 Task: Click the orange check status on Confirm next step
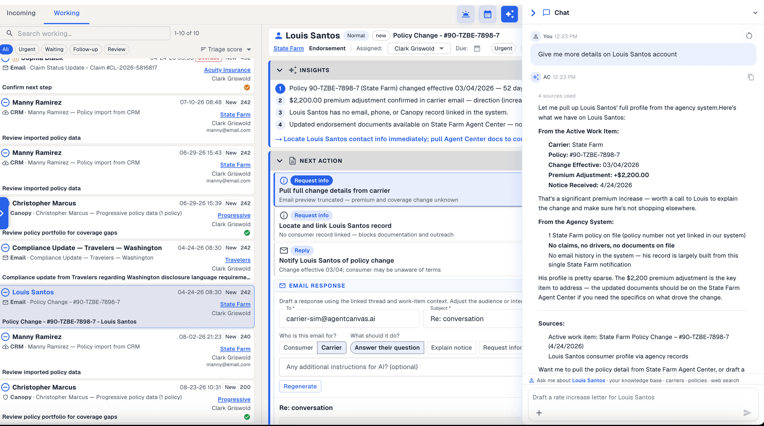pos(247,88)
